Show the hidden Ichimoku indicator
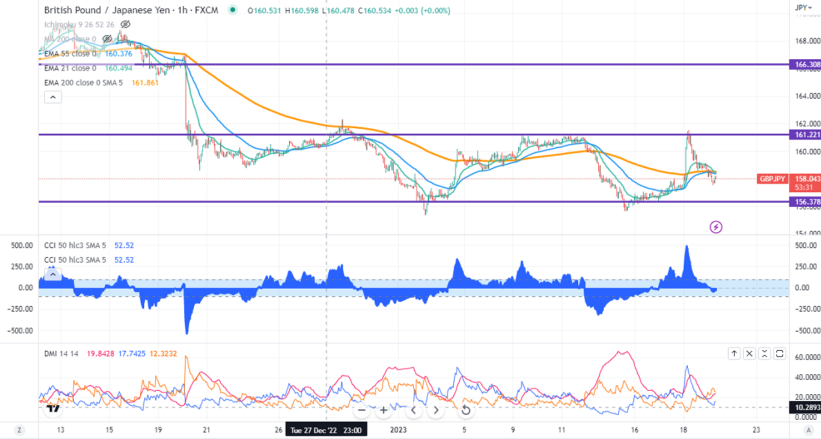This screenshot has height=439, width=821. tap(126, 25)
